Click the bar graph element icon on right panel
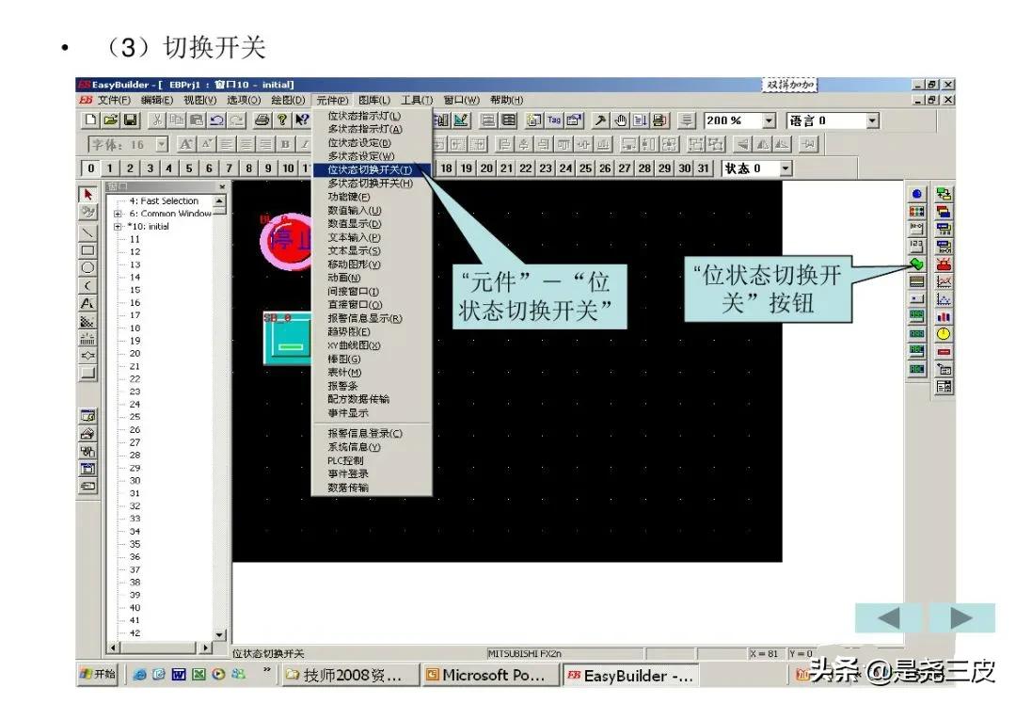The image size is (1016, 704). tap(943, 318)
